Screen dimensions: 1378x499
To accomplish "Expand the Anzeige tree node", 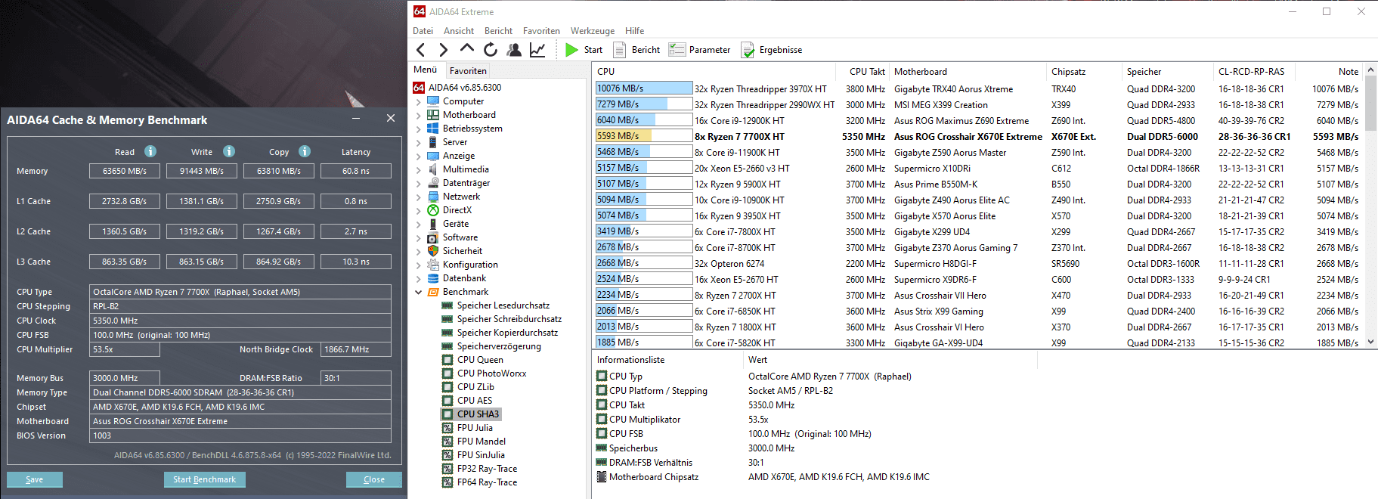I will pos(419,156).
